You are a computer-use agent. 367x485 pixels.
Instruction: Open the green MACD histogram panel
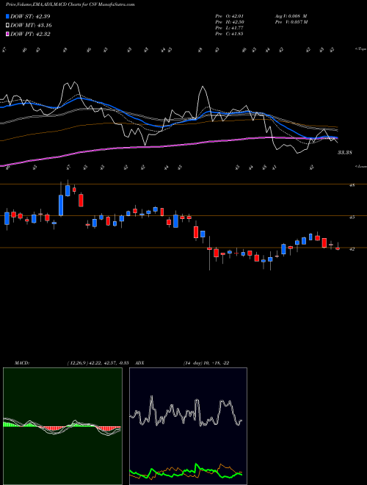tap(62, 426)
